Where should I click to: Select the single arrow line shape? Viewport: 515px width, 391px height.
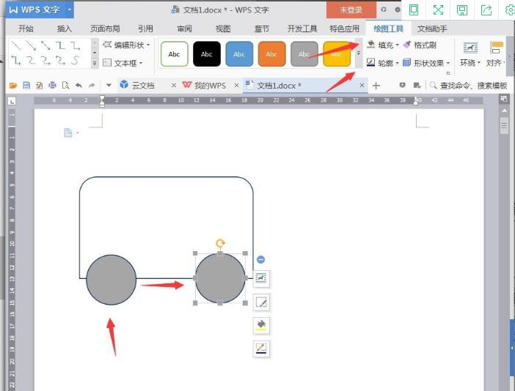31,45
